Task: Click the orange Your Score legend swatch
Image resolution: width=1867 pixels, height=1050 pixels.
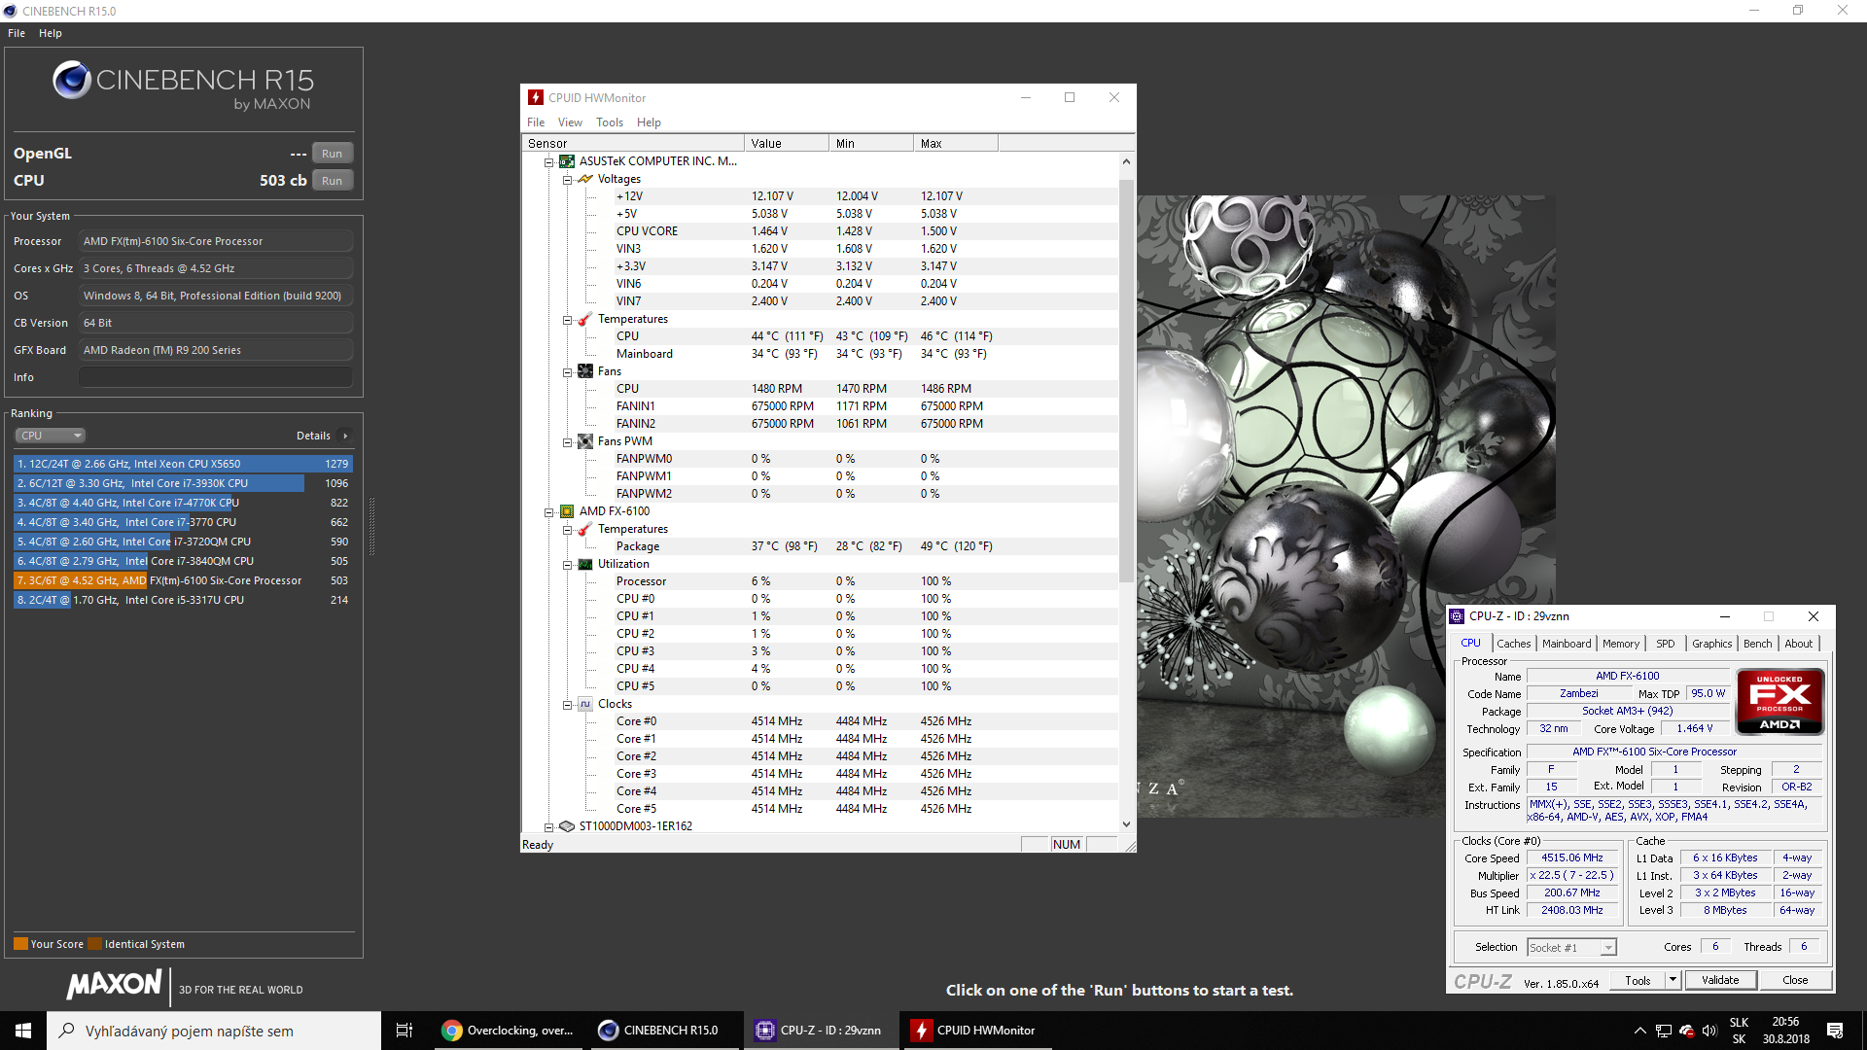Action: coord(20,944)
